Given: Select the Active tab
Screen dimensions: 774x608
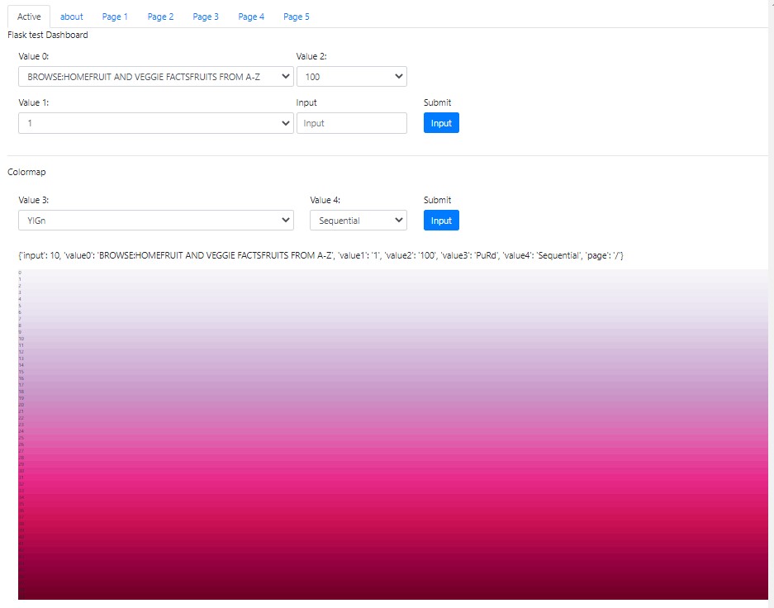Looking at the screenshot, I should [28, 16].
